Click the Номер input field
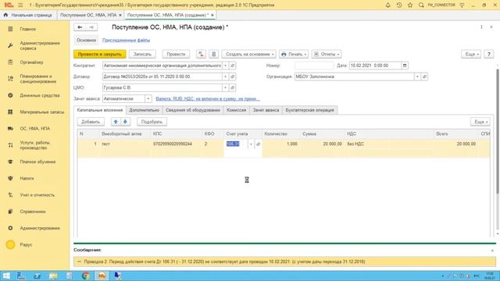500x281 pixels. pos(314,66)
